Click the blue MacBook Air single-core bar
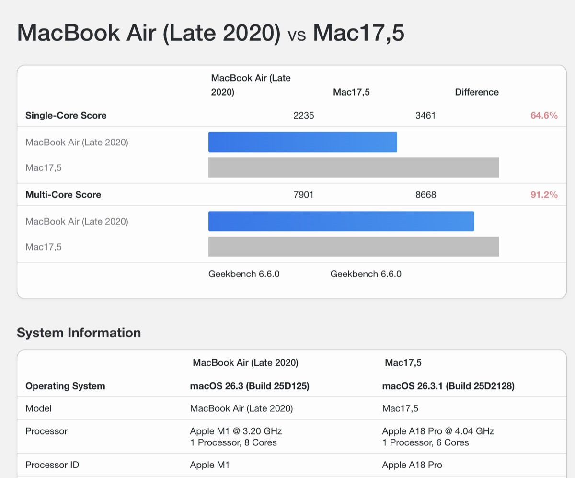The width and height of the screenshot is (575, 478). point(302,142)
